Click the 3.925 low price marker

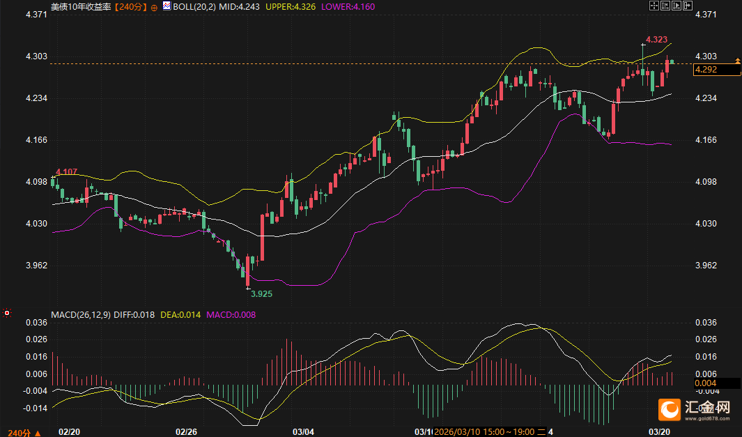point(261,294)
